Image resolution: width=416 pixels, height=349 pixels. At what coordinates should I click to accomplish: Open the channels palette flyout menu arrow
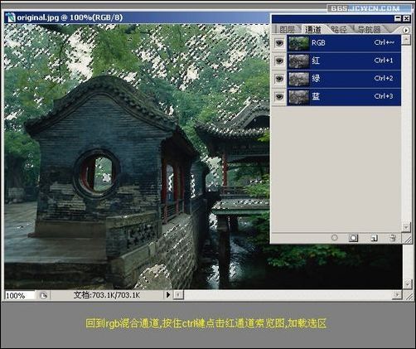[406, 30]
